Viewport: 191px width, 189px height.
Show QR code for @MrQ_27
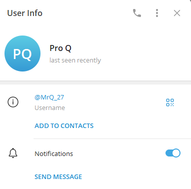(170, 102)
